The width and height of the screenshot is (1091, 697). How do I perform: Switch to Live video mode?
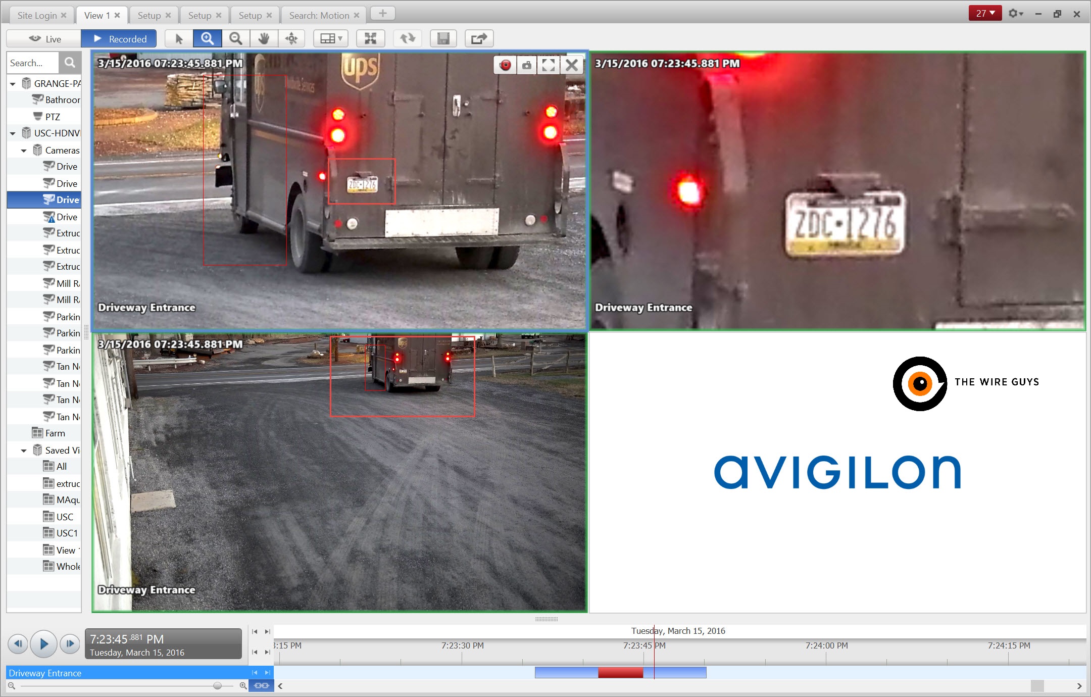pyautogui.click(x=44, y=39)
